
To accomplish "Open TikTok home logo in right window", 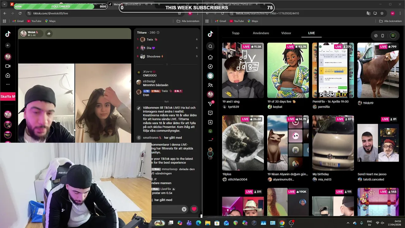I will tap(210, 34).
